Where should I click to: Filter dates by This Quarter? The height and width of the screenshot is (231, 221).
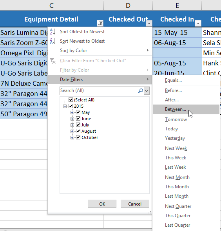click(x=186, y=216)
